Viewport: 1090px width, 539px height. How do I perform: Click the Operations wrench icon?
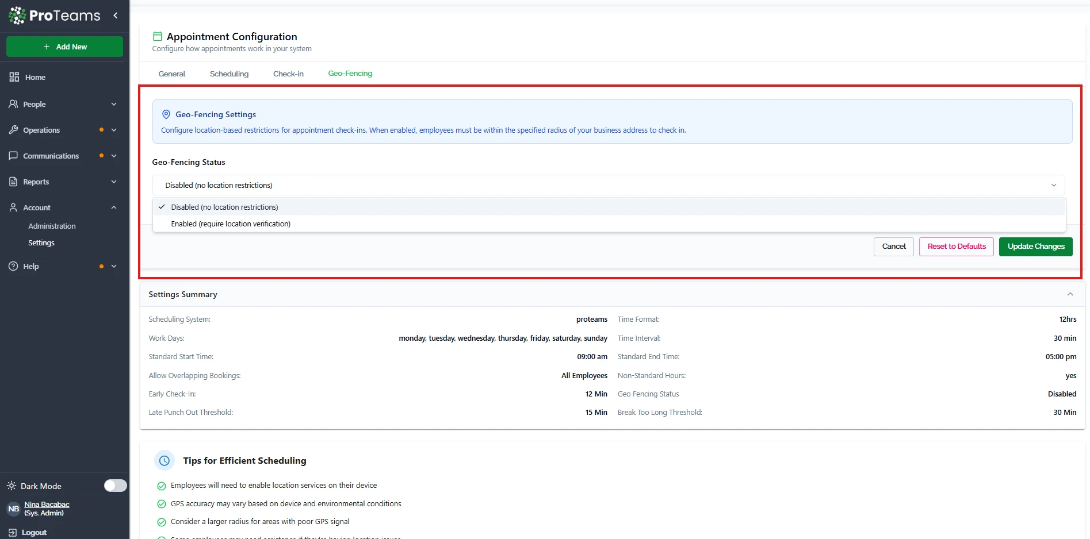click(x=14, y=130)
